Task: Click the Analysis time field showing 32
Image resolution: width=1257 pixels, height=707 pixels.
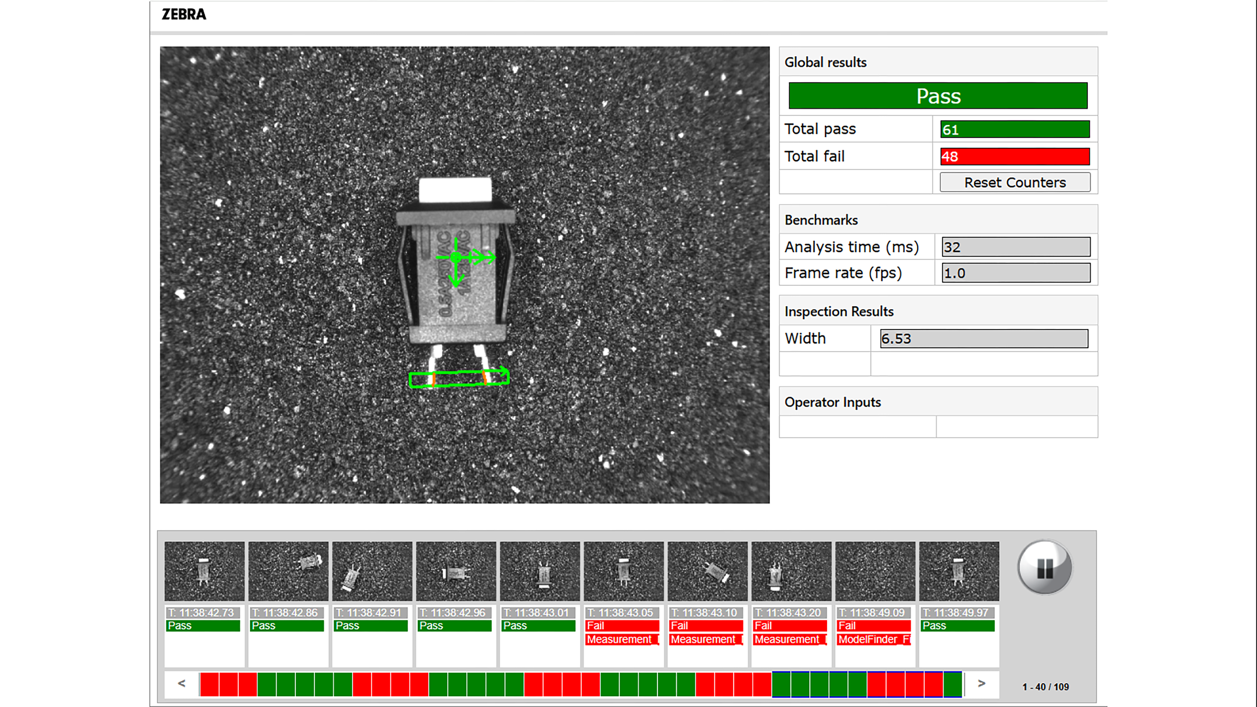Action: coord(1016,247)
